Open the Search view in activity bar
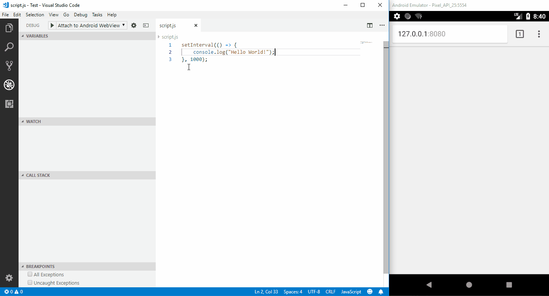The image size is (549, 296). (x=9, y=47)
